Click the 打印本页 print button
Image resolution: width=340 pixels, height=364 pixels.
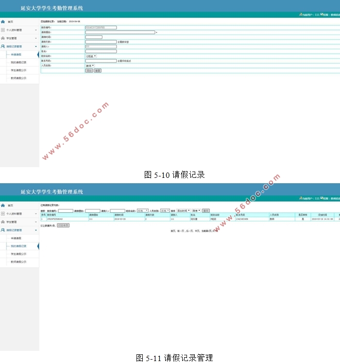(63, 225)
